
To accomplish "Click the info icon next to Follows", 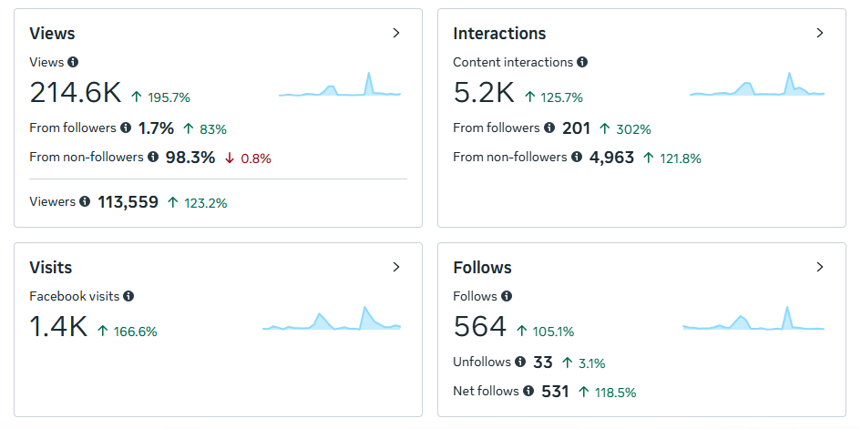I will tap(507, 296).
